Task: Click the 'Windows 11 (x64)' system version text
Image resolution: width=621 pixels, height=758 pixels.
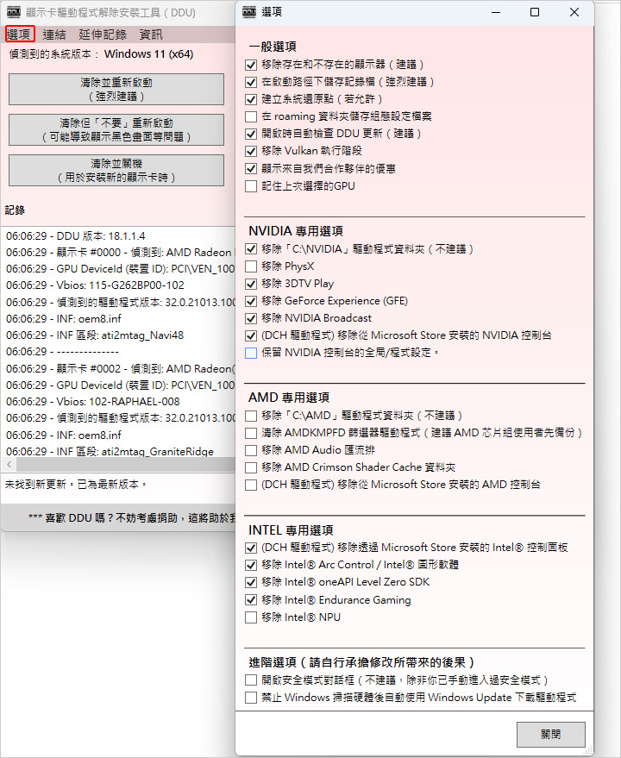Action: (x=148, y=54)
